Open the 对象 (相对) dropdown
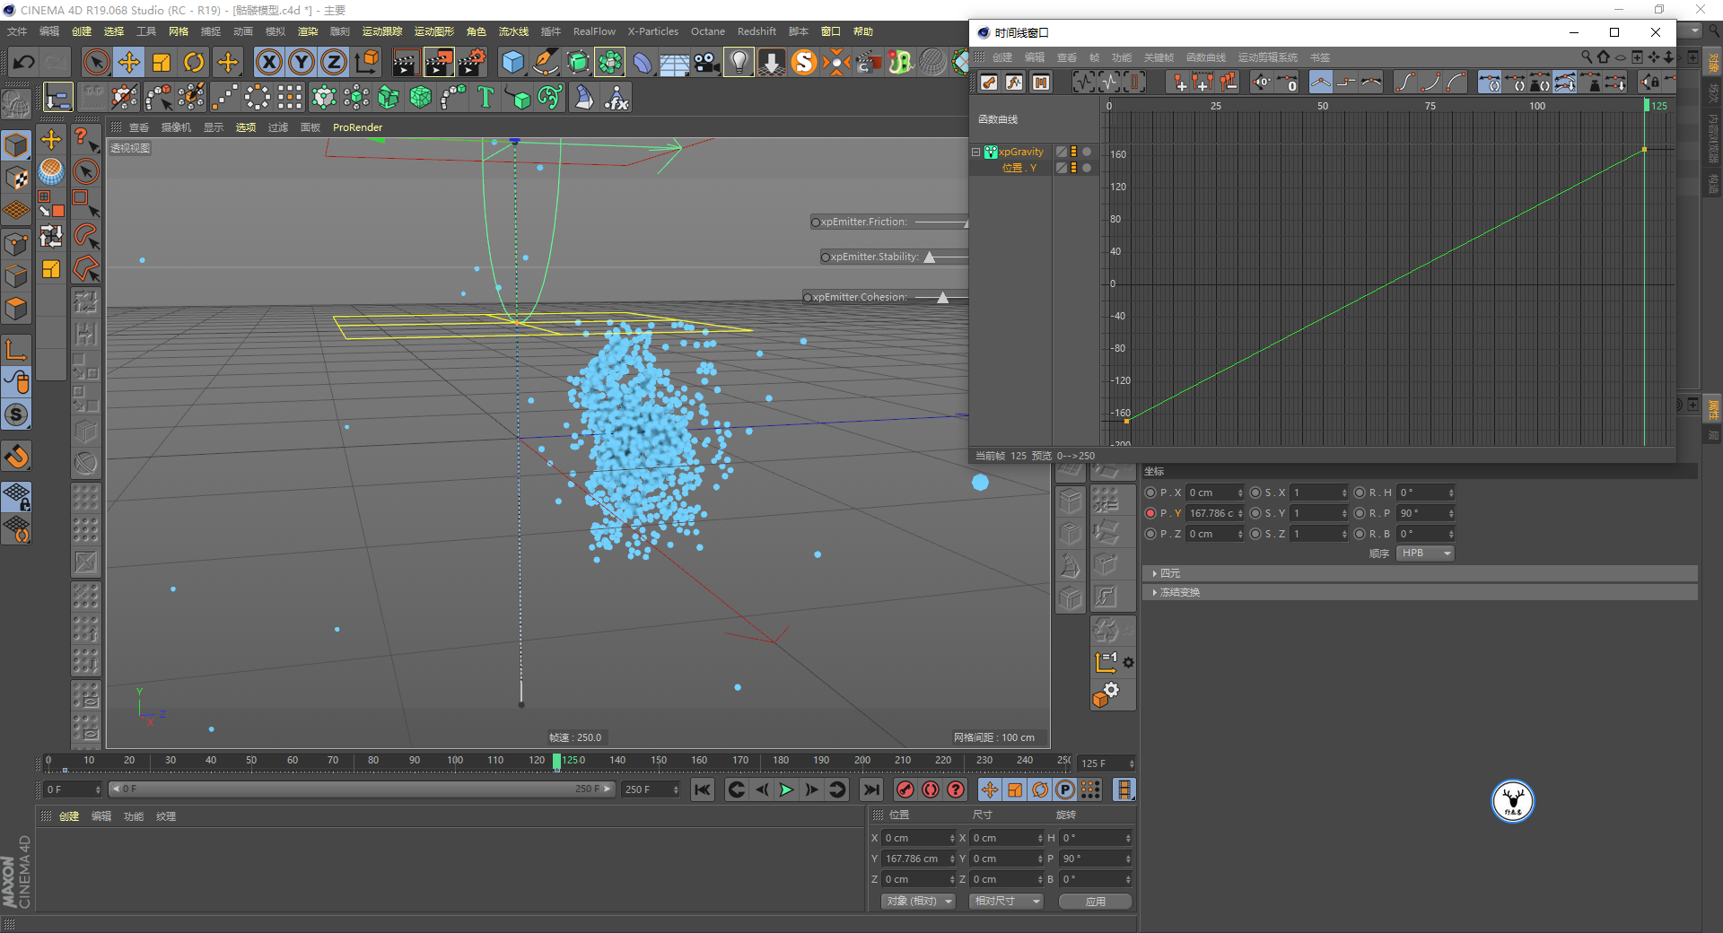1723x933 pixels. click(919, 901)
